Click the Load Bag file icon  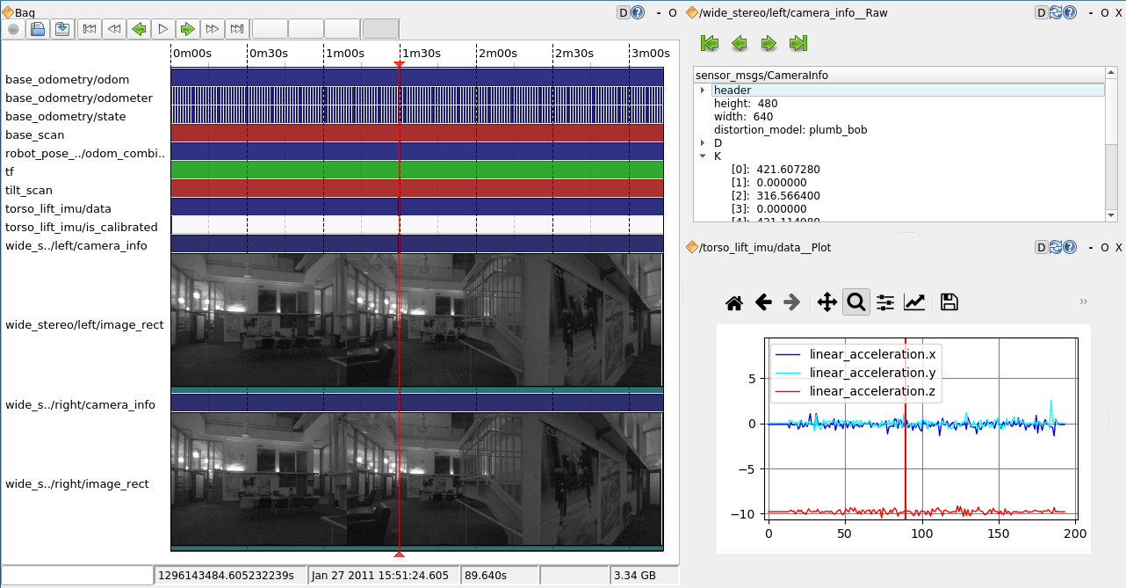pos(38,29)
